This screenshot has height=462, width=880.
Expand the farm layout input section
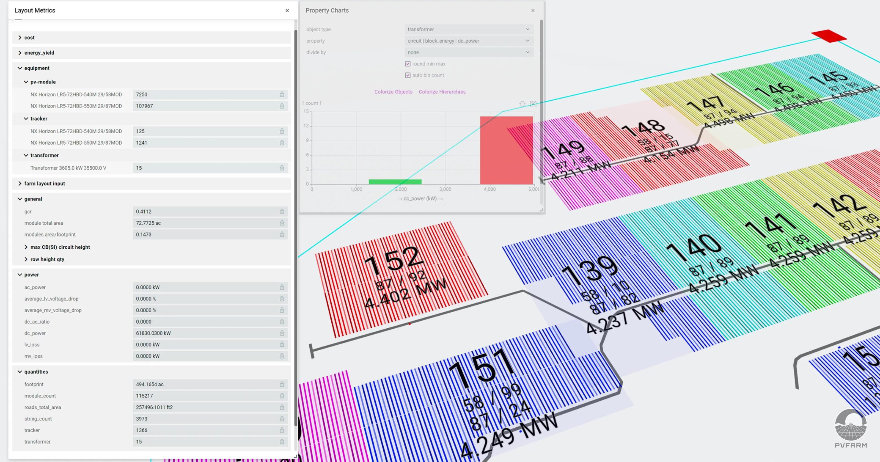[x=152, y=183]
